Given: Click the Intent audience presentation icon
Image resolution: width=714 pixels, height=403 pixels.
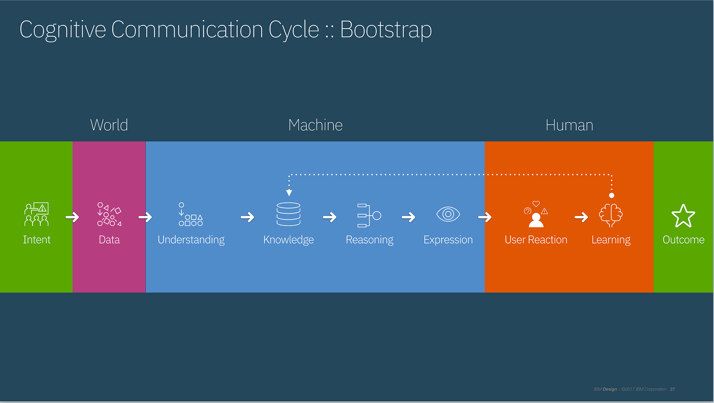Looking at the screenshot, I should coord(36,215).
